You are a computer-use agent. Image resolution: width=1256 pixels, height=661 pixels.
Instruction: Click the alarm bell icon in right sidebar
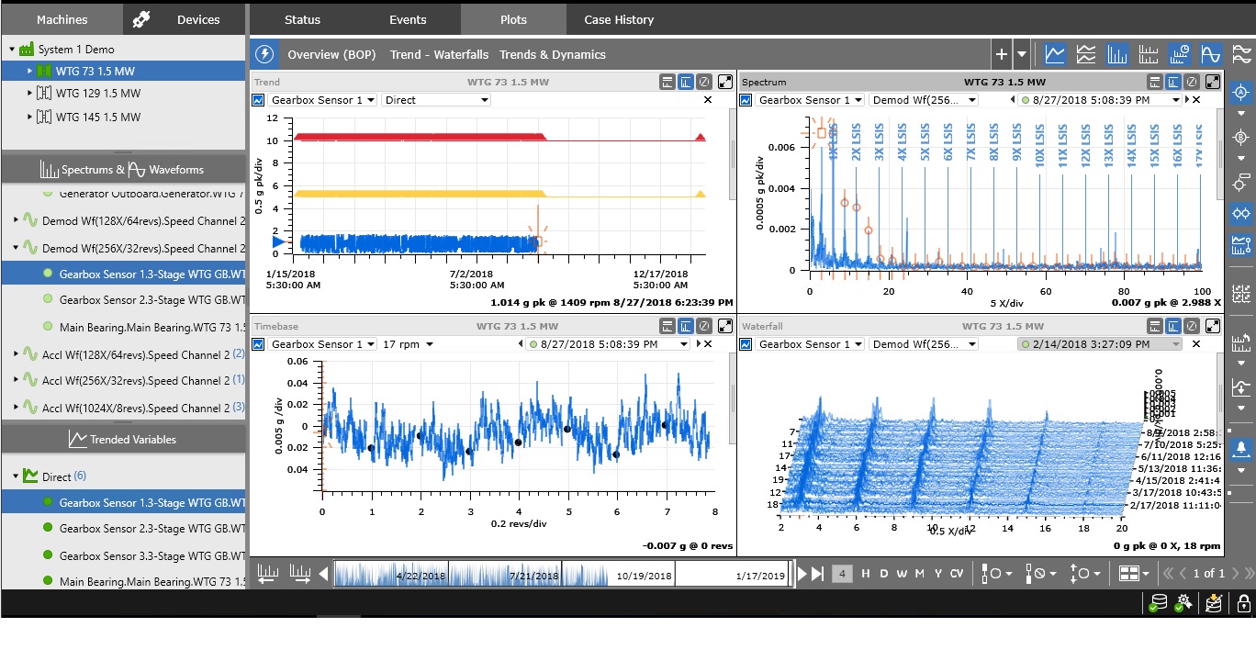pyautogui.click(x=1241, y=448)
